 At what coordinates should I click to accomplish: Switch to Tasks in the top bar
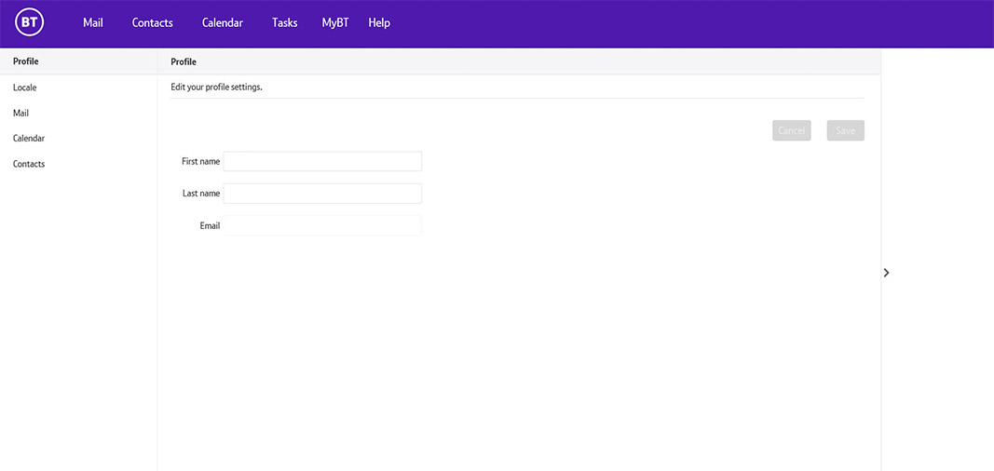285,22
